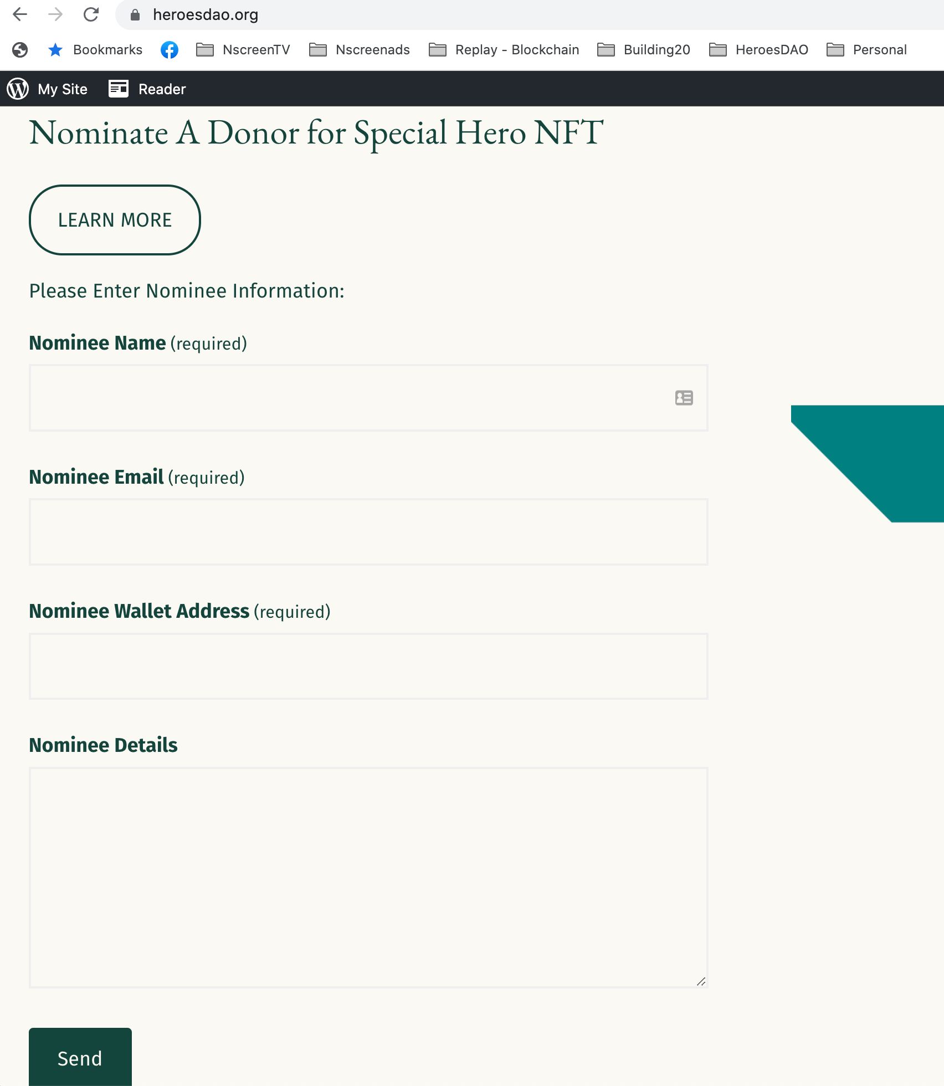Click the Nominate A Donor heading
Image resolution: width=944 pixels, height=1086 pixels.
coord(316,133)
